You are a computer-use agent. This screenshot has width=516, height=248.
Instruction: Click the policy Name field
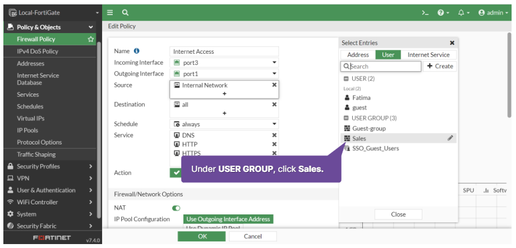[224, 52]
